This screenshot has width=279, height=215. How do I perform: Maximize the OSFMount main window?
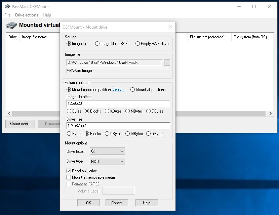pyautogui.click(x=254, y=7)
